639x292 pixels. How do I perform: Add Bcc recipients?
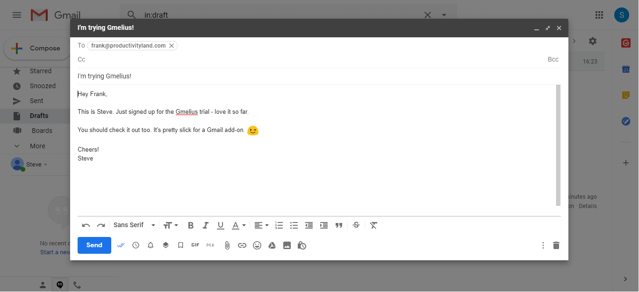click(553, 59)
